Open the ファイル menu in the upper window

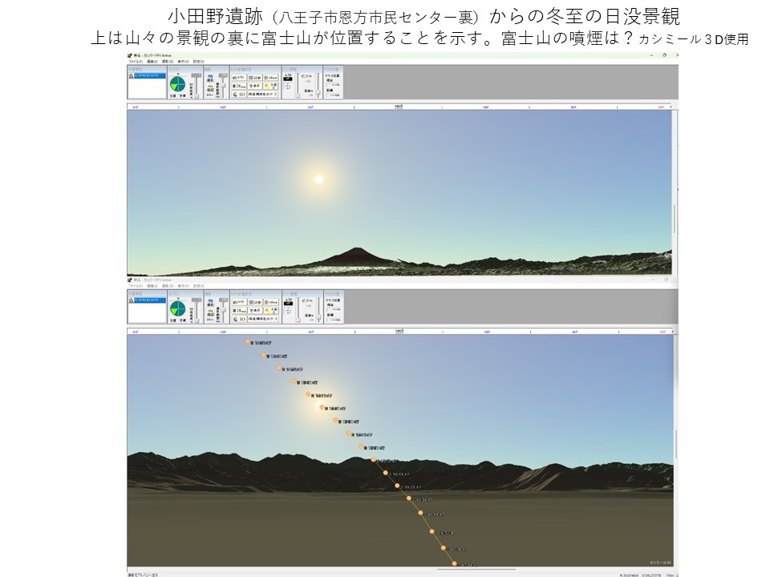pyautogui.click(x=135, y=61)
